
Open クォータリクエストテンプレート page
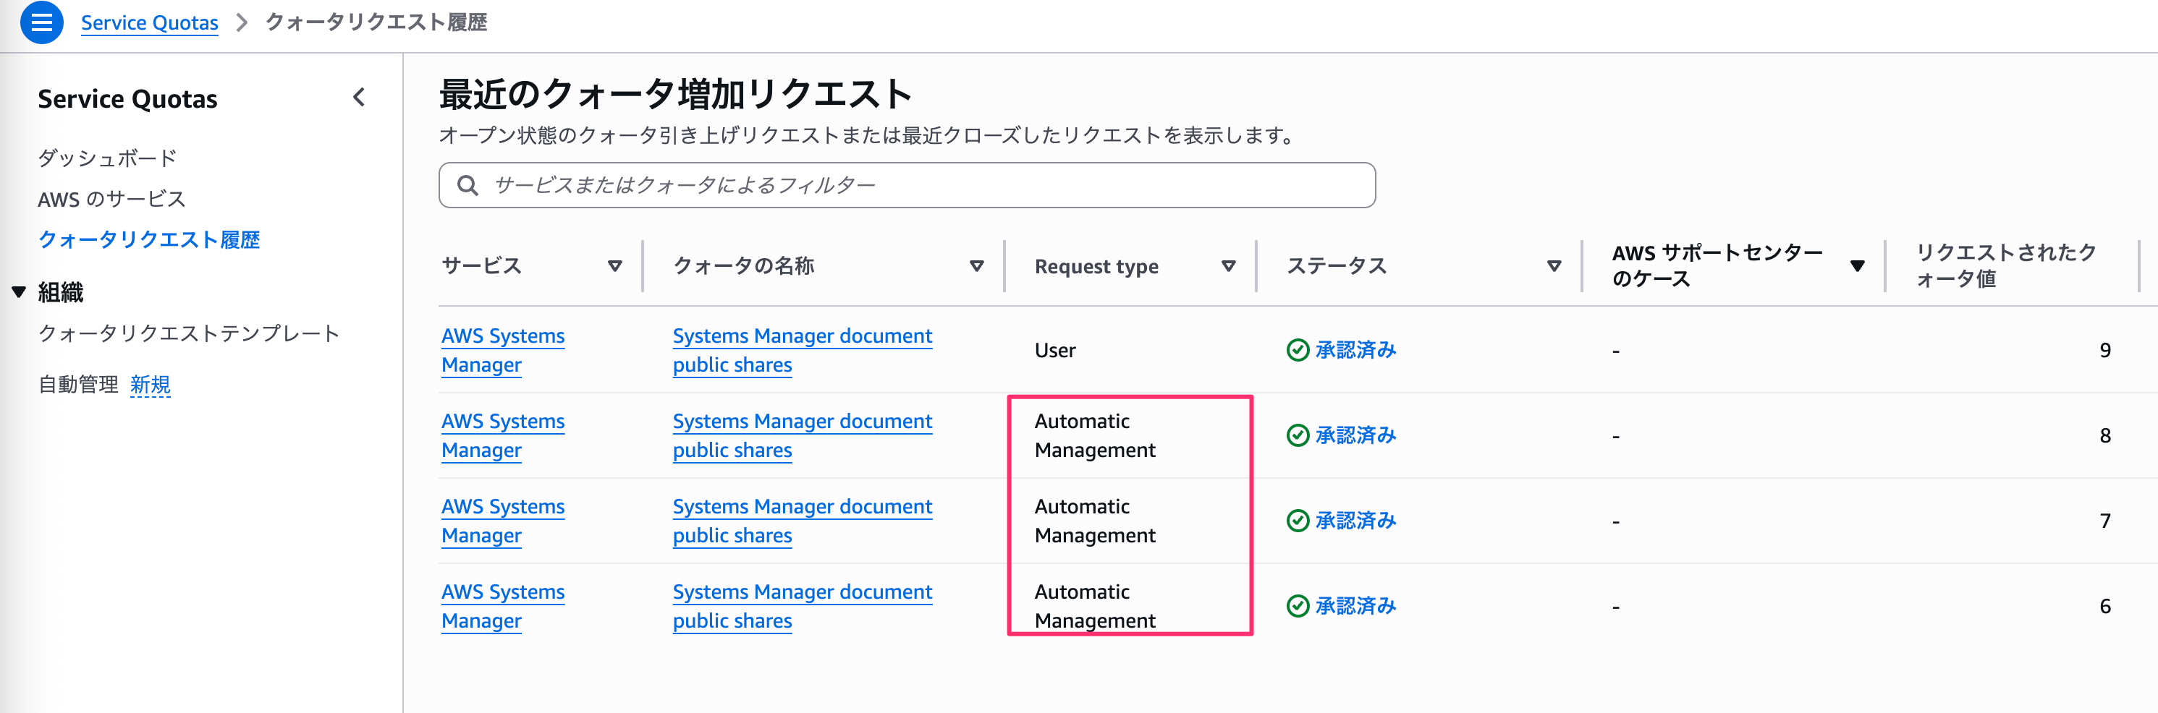(188, 334)
